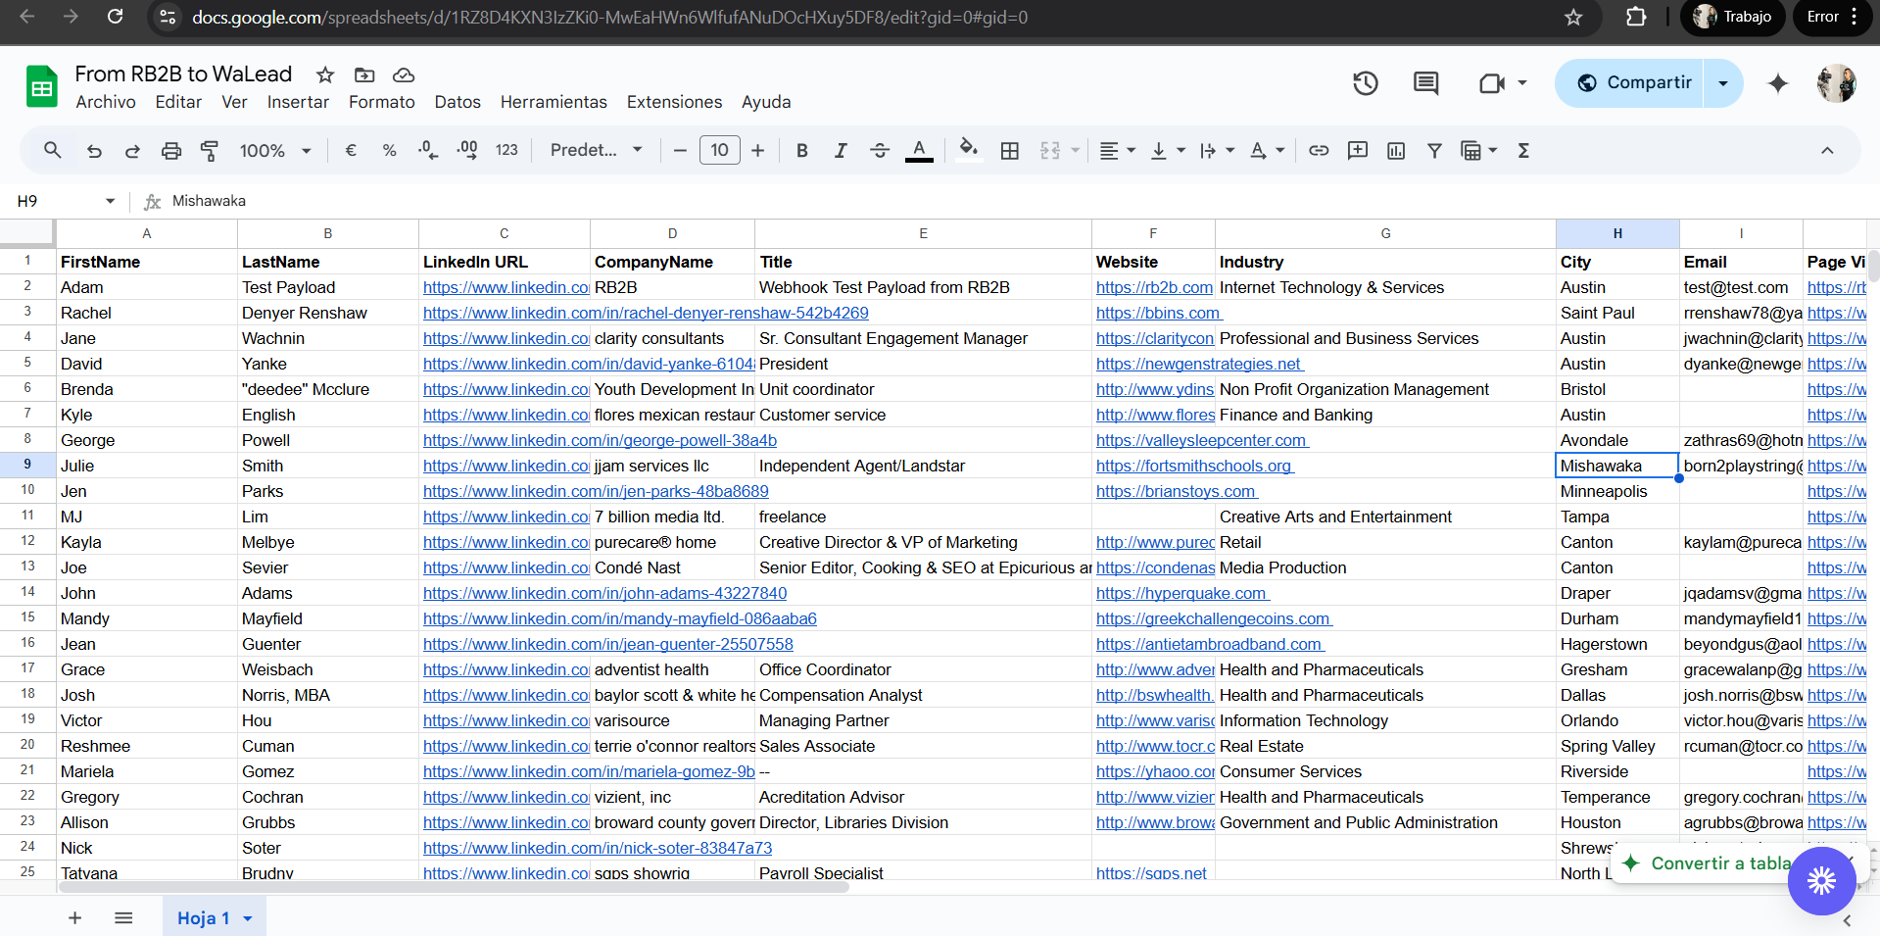Collapse the toolbar with chevron
Image resolution: width=1880 pixels, height=936 pixels.
(1827, 150)
